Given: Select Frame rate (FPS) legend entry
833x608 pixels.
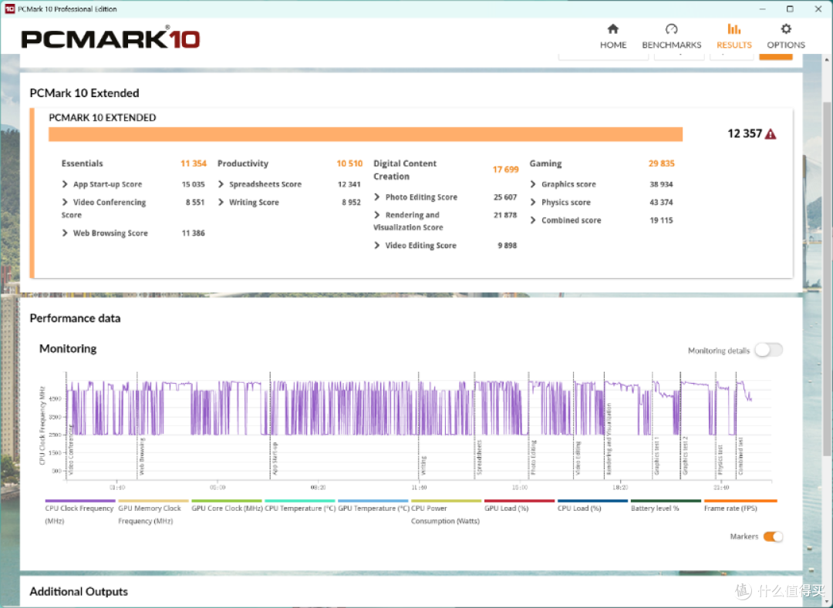Looking at the screenshot, I should click(740, 508).
